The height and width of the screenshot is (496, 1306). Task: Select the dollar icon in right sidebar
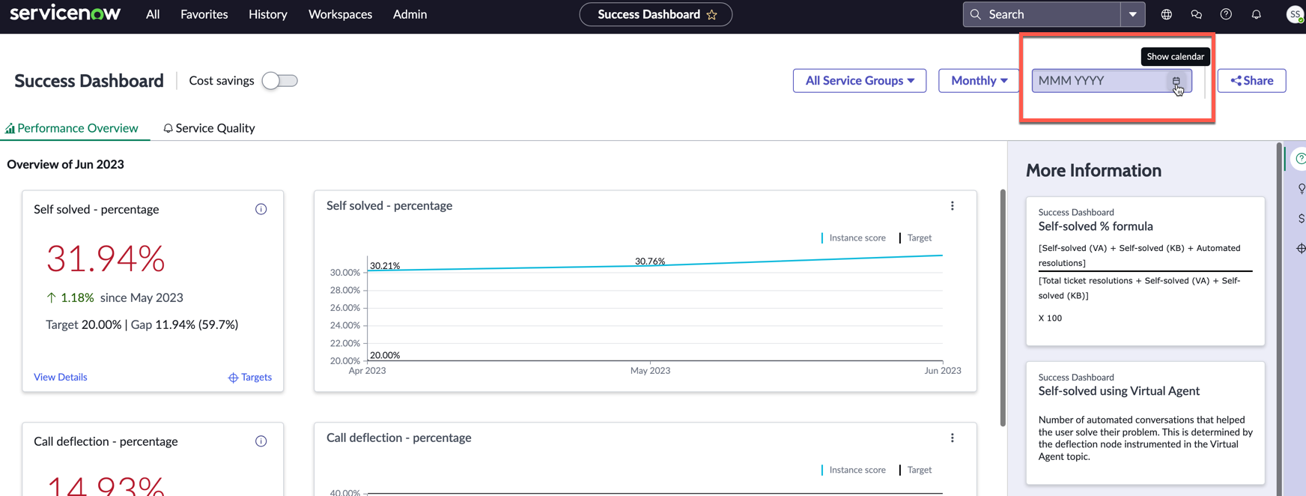pos(1302,218)
